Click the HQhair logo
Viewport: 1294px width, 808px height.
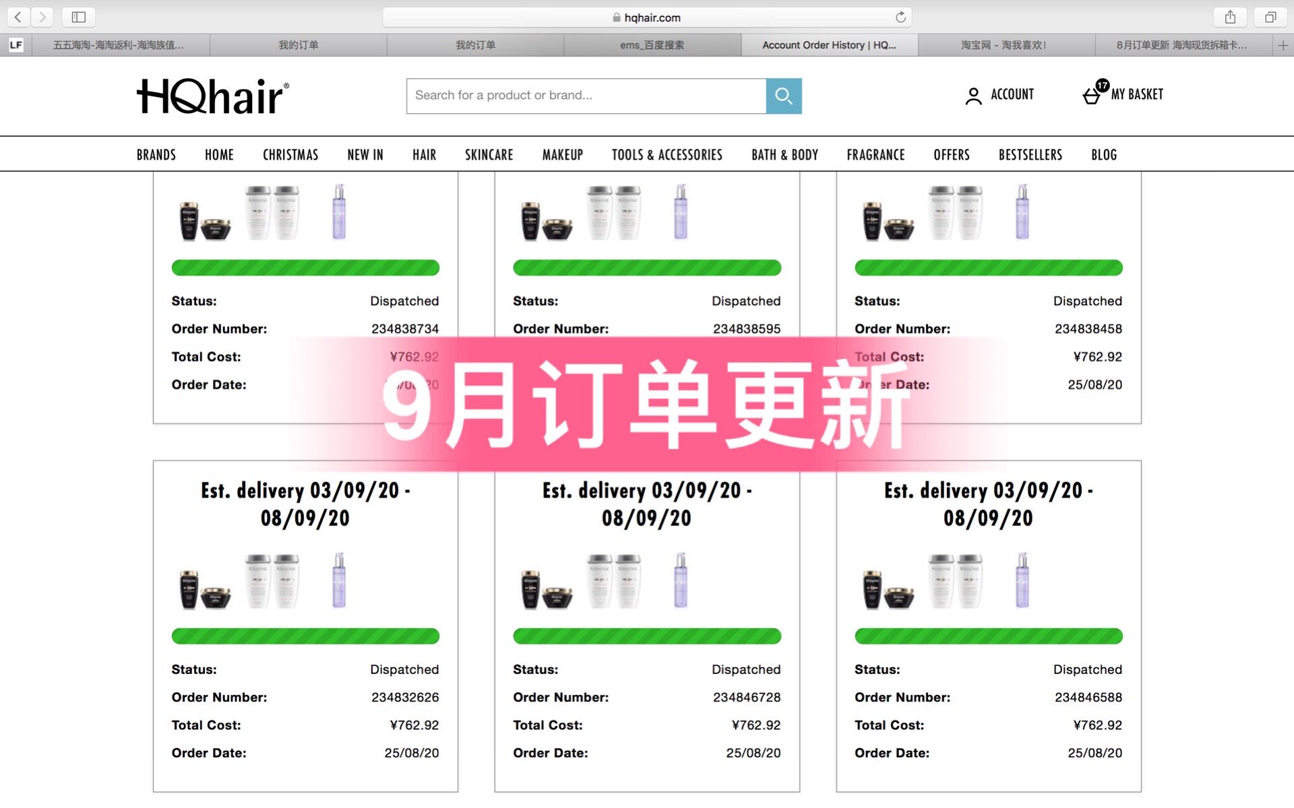pyautogui.click(x=213, y=96)
